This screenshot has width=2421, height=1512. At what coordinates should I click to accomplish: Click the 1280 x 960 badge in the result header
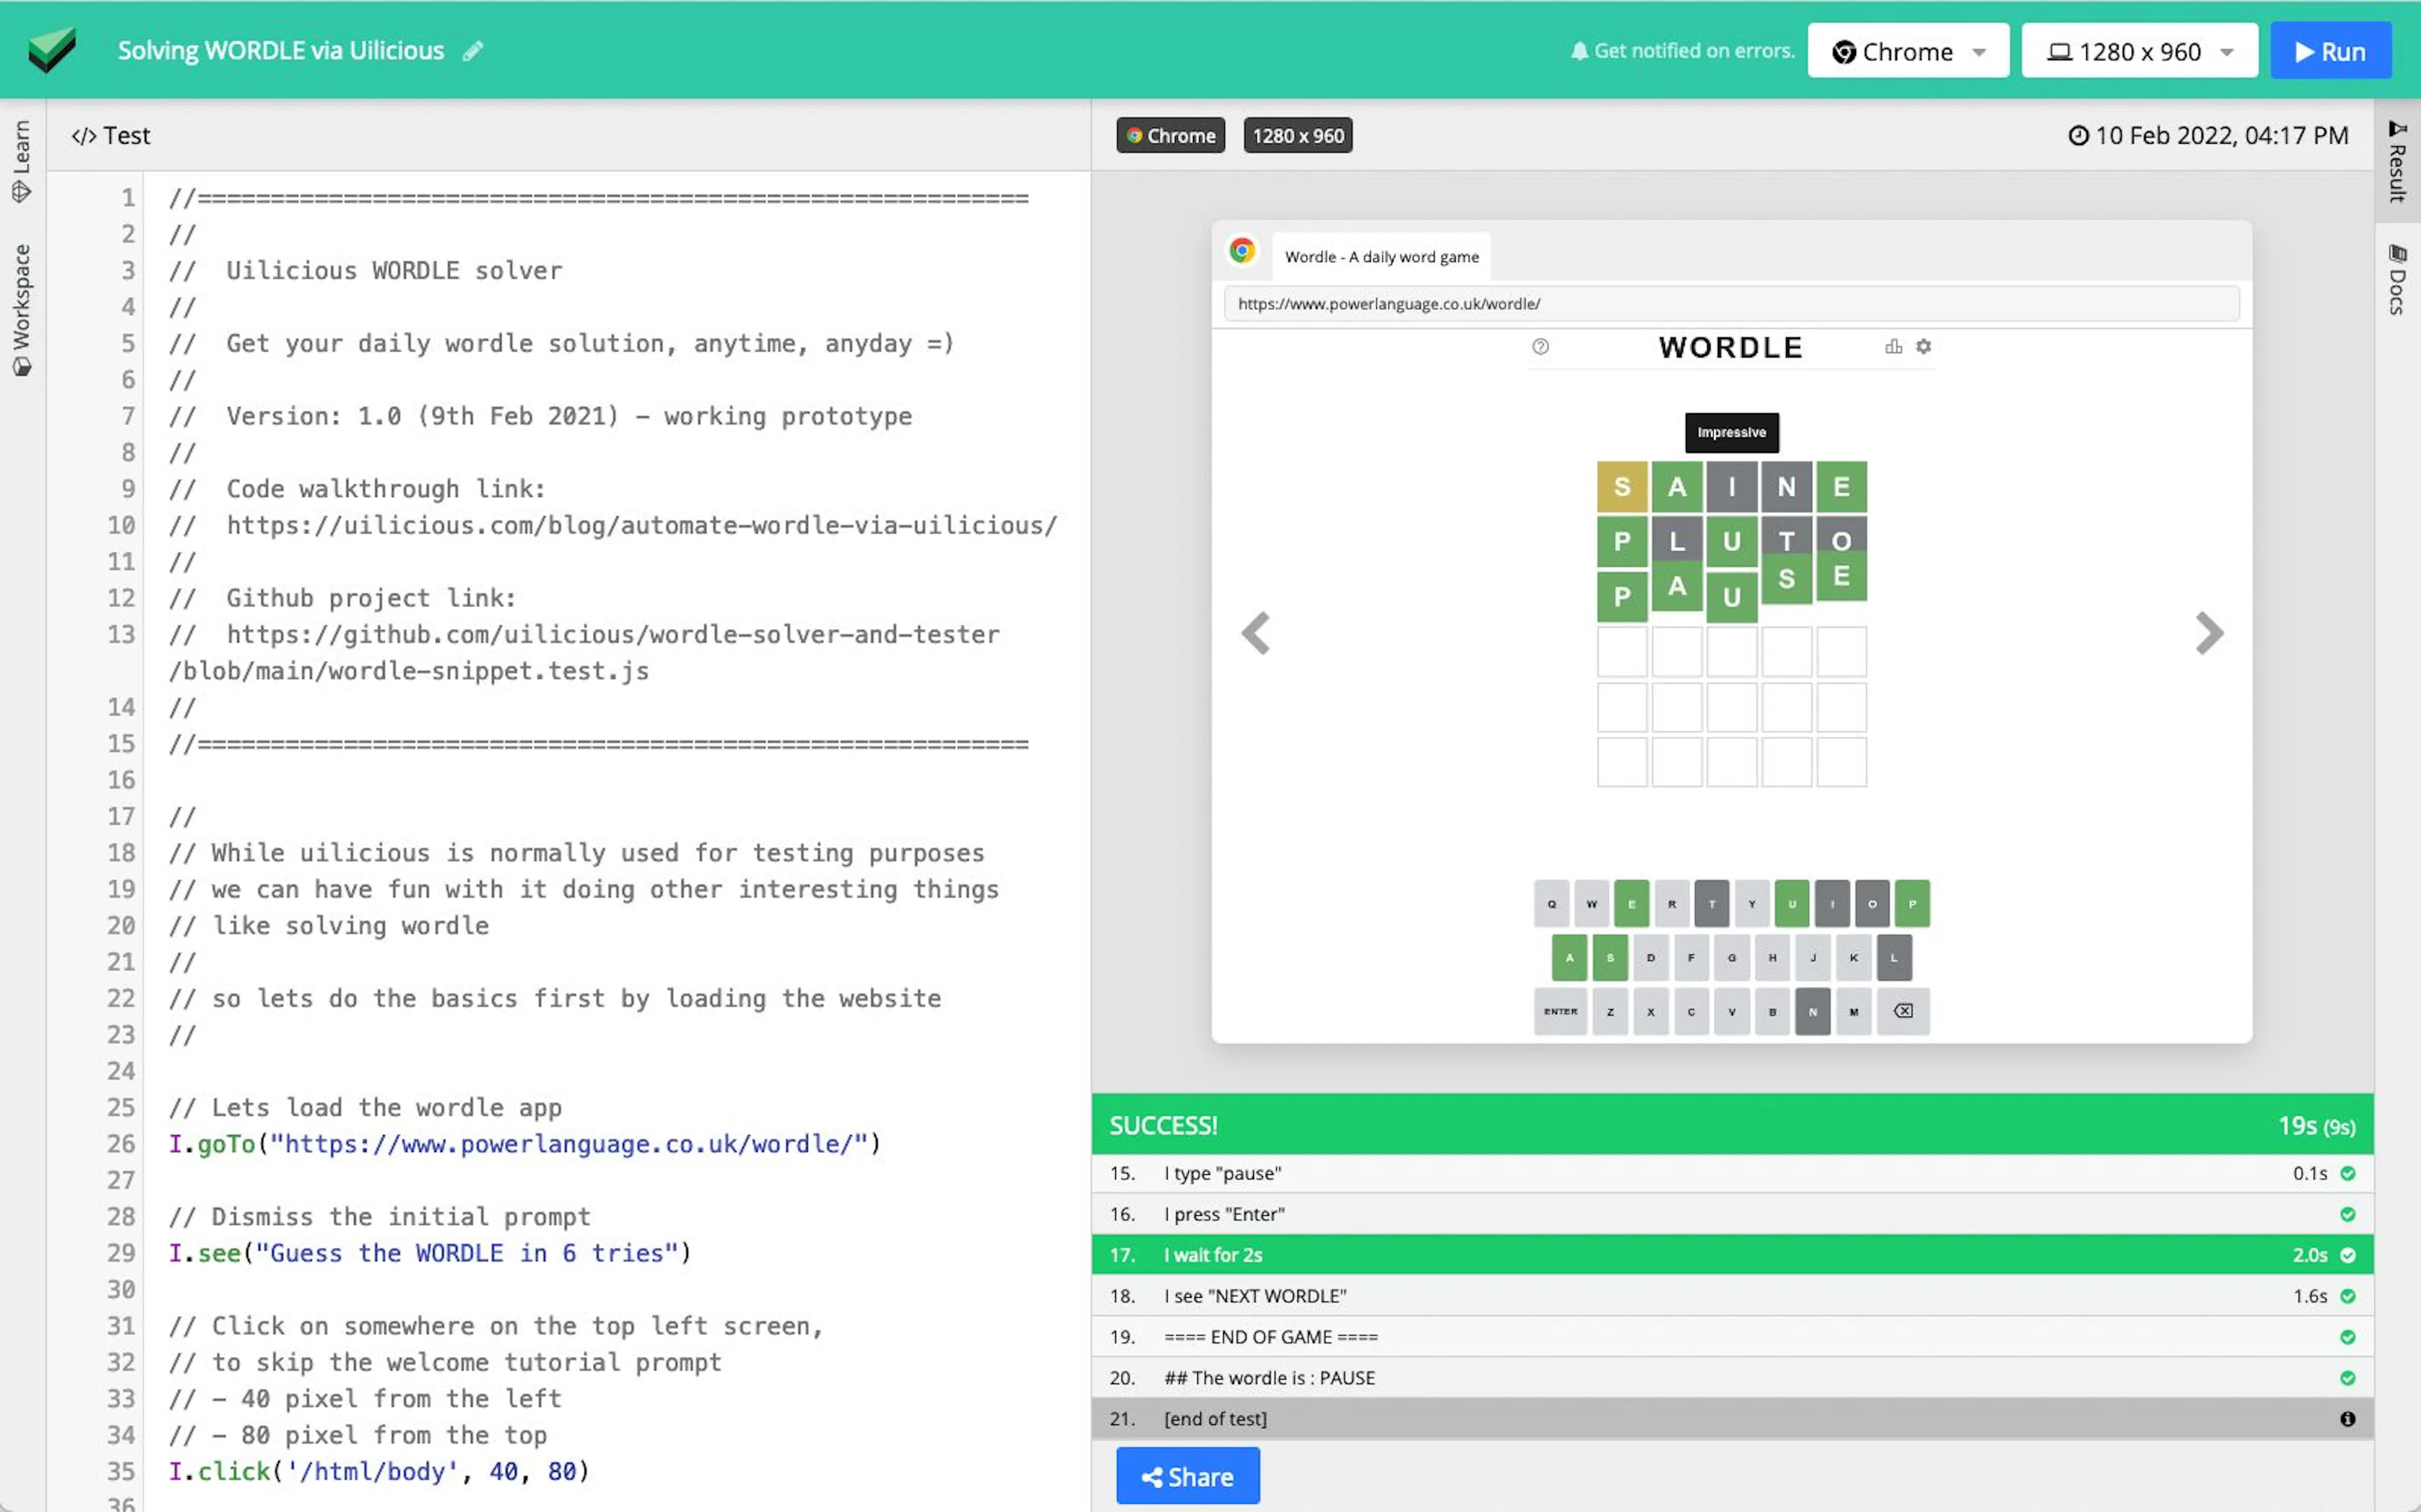(x=1298, y=136)
